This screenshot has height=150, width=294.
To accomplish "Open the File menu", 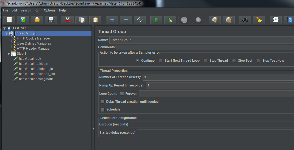I will pos(6,10).
